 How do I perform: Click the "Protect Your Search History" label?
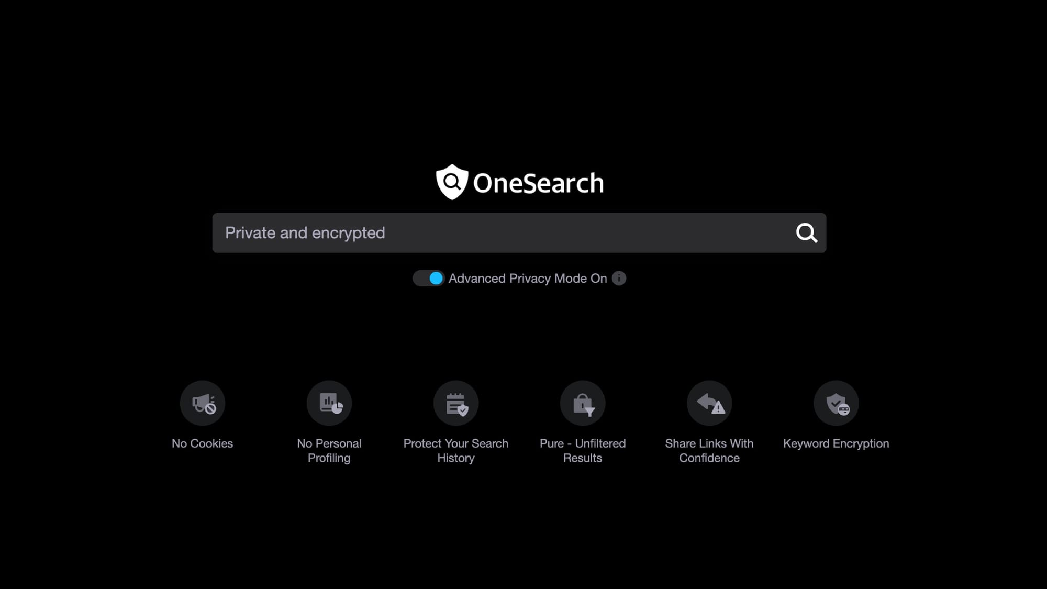point(456,451)
